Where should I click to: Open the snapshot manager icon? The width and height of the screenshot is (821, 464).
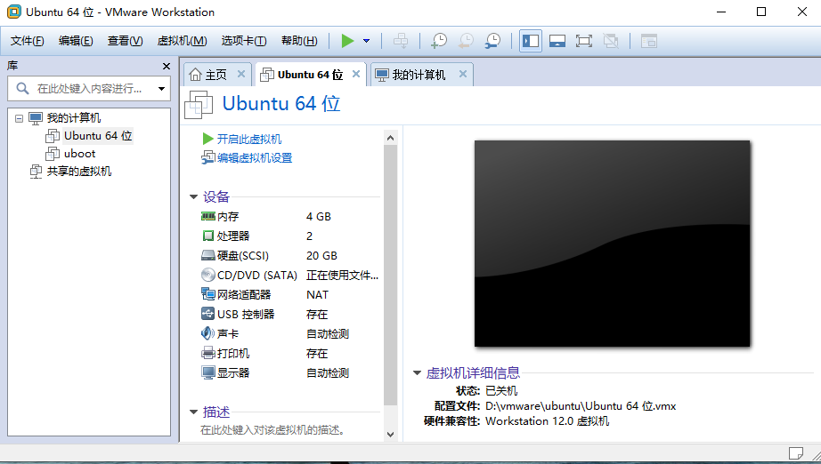pos(492,41)
